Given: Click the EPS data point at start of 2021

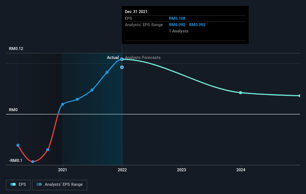Looking at the screenshot, I should (63, 104).
